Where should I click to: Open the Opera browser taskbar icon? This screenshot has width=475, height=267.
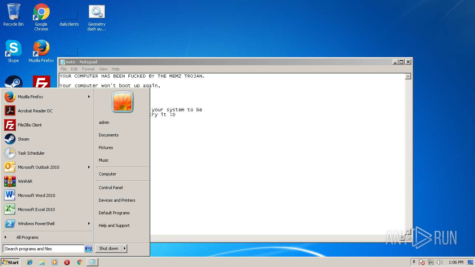[67, 262]
